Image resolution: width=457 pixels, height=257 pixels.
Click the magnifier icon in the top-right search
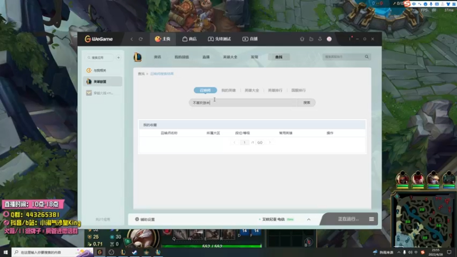click(367, 57)
